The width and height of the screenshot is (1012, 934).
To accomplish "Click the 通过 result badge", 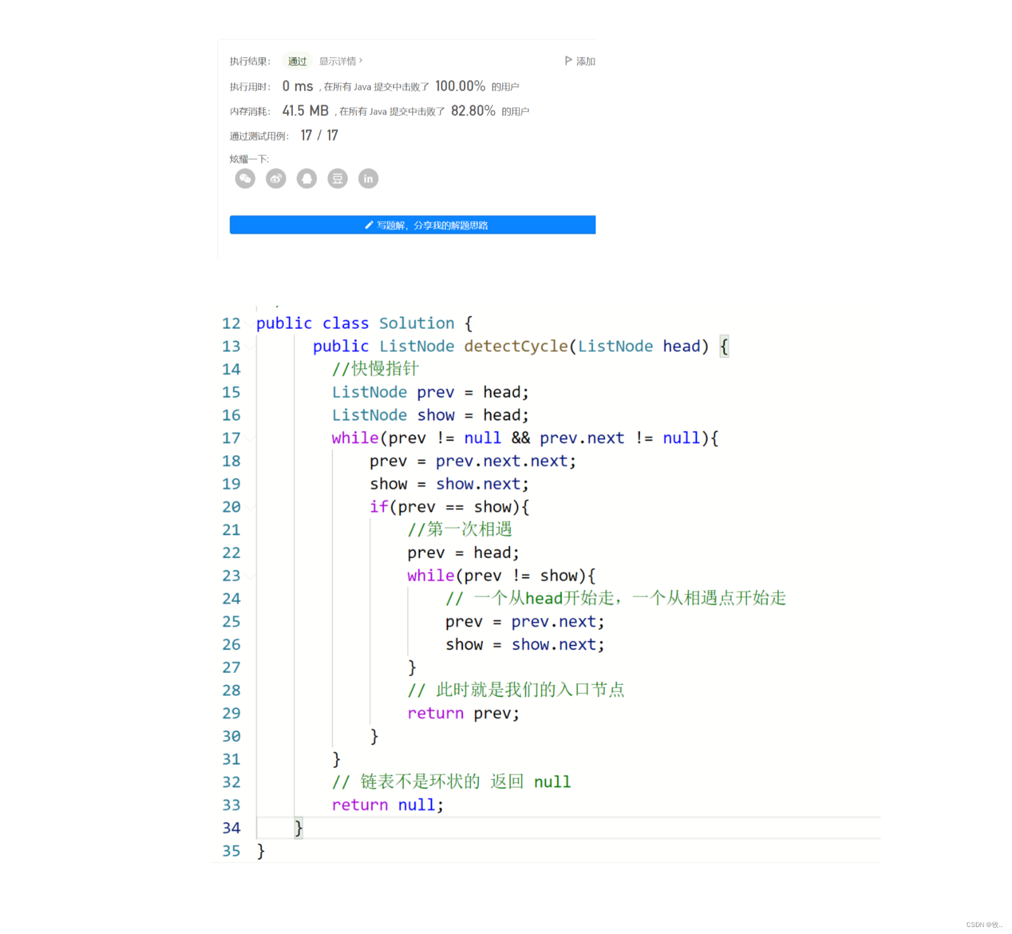I will (x=297, y=61).
